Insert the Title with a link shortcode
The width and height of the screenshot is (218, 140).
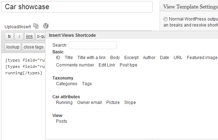pyautogui.click(x=92, y=58)
